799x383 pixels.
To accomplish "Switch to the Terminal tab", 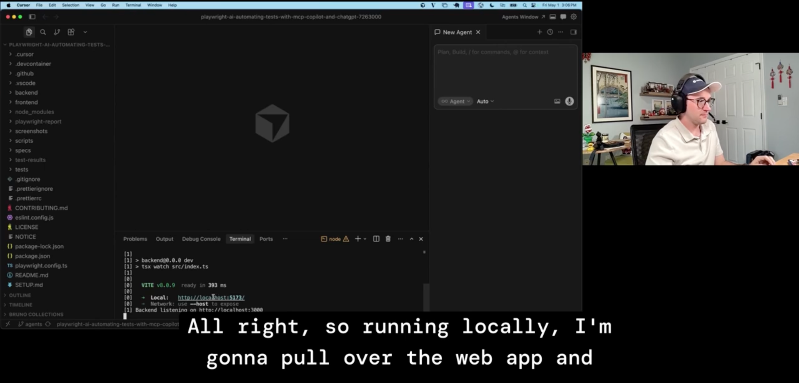I will 240,239.
